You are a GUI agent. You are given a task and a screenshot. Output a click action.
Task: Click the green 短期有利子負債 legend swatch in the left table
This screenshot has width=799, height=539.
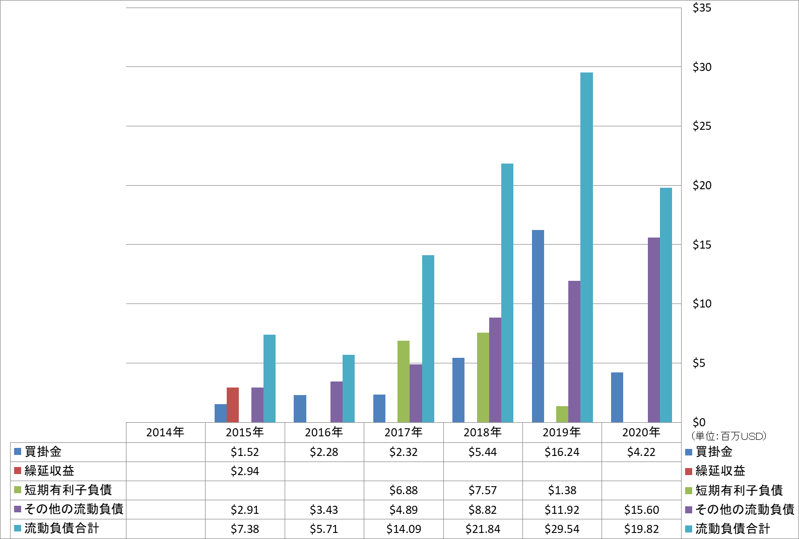[18, 490]
